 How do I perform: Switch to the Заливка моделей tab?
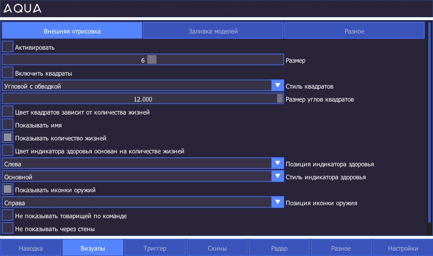point(213,31)
